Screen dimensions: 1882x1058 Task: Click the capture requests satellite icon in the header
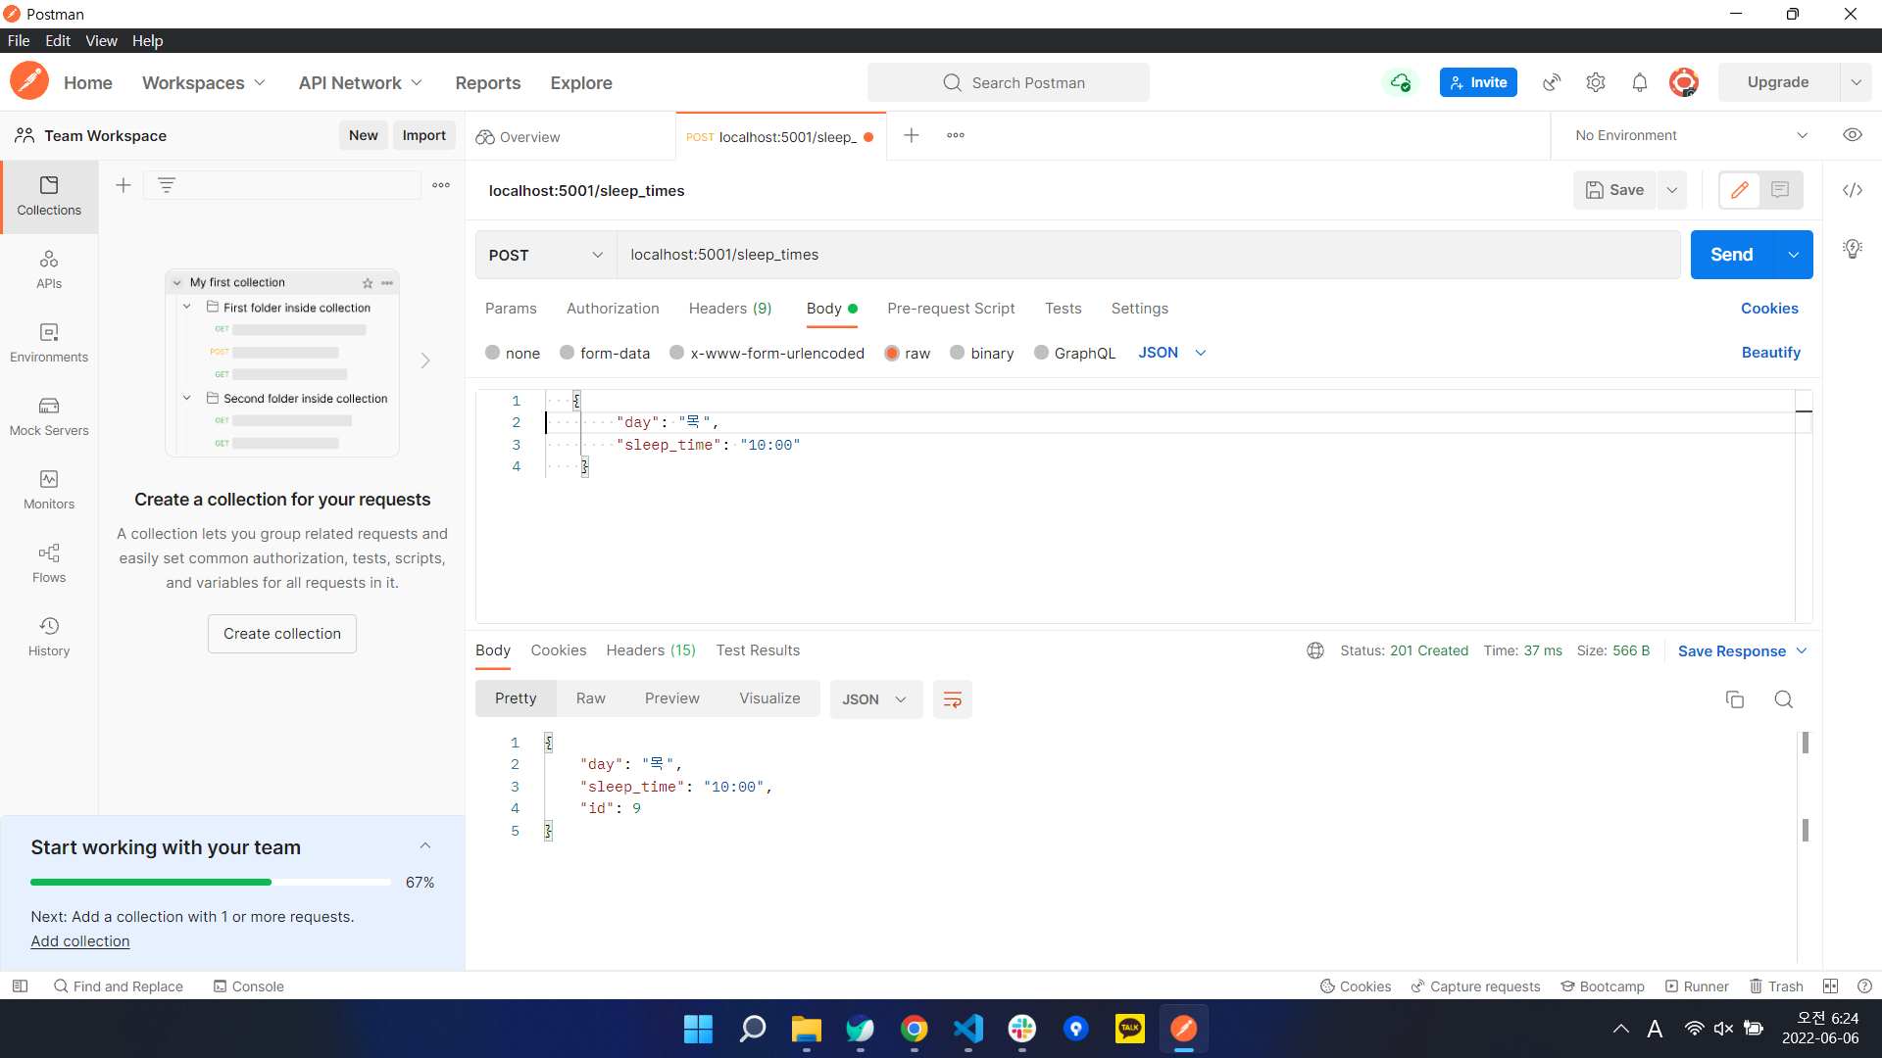tap(1552, 82)
